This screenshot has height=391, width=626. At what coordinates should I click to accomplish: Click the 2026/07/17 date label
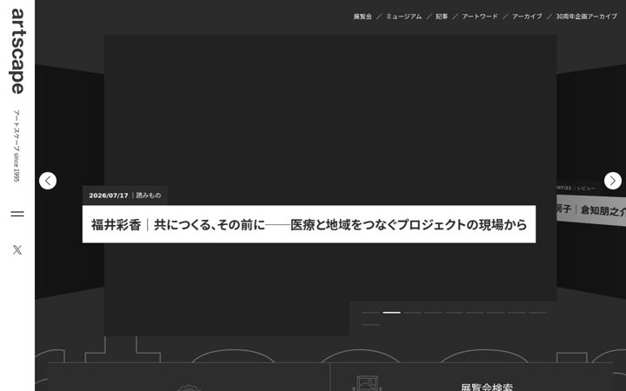coord(109,195)
